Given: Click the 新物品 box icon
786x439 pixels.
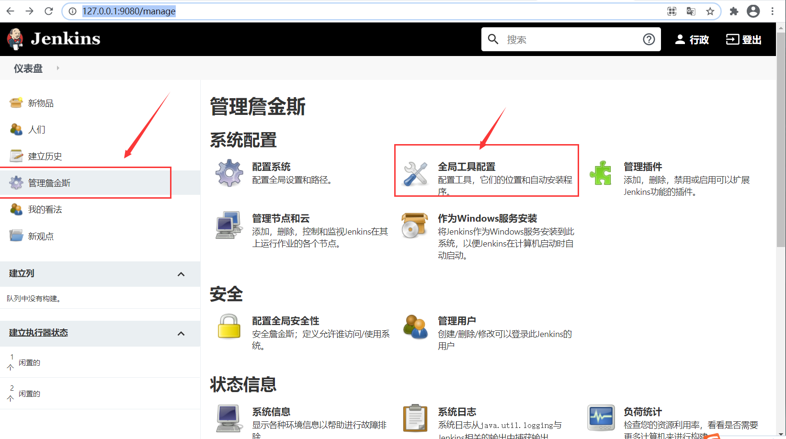Looking at the screenshot, I should pyautogui.click(x=16, y=103).
